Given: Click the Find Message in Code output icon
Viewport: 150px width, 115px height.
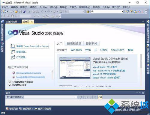Looking at the screenshot, I should (81, 97).
